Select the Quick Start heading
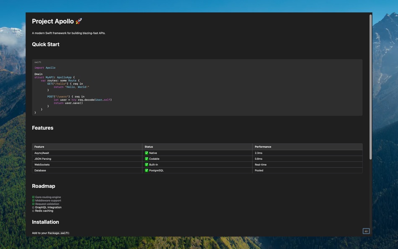The image size is (398, 249). coord(46,44)
